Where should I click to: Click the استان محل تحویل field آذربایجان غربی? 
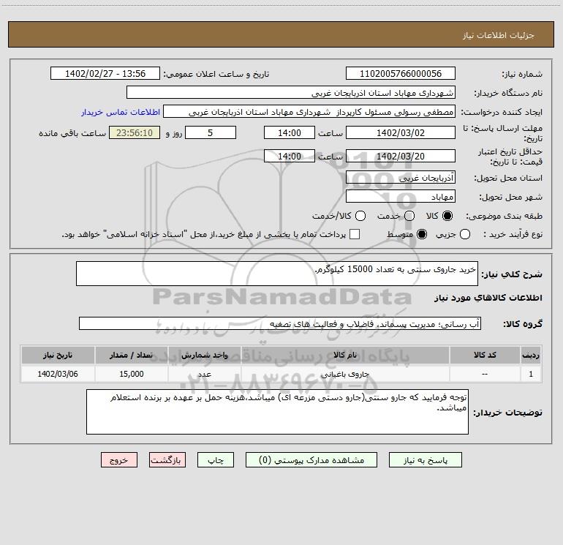tap(401, 178)
